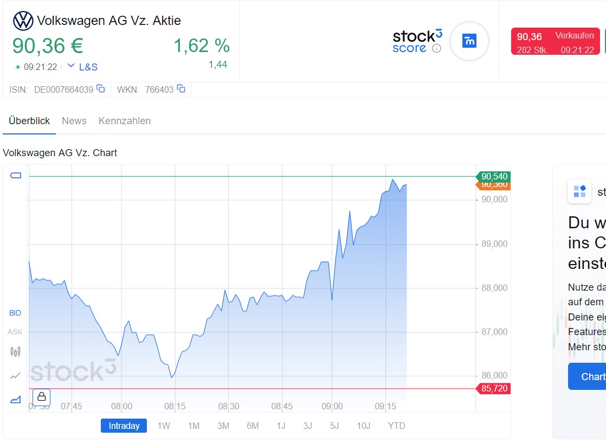606x443 pixels.
Task: Select the area chart type icon
Action: 16,399
